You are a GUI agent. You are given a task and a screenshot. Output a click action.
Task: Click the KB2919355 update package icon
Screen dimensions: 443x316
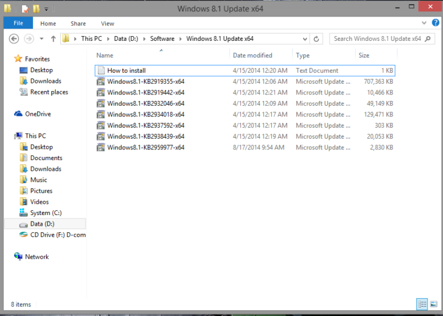101,82
